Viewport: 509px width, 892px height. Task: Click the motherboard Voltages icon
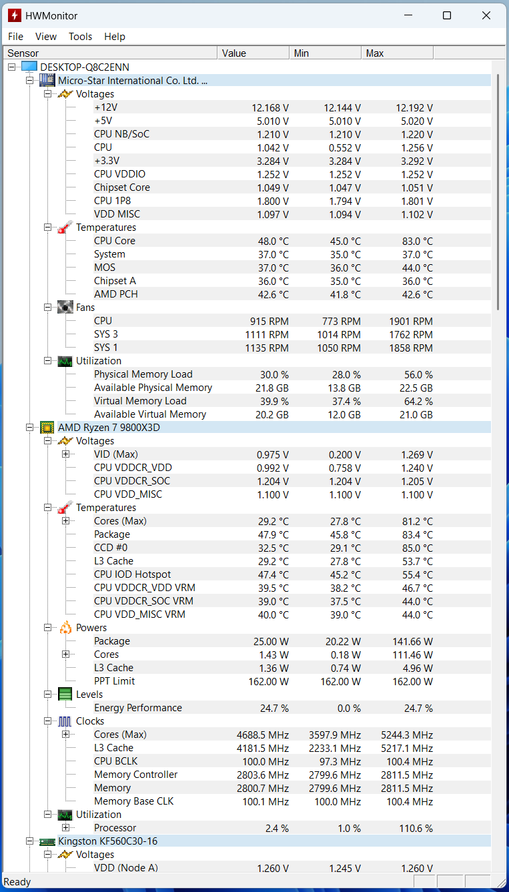pos(65,94)
